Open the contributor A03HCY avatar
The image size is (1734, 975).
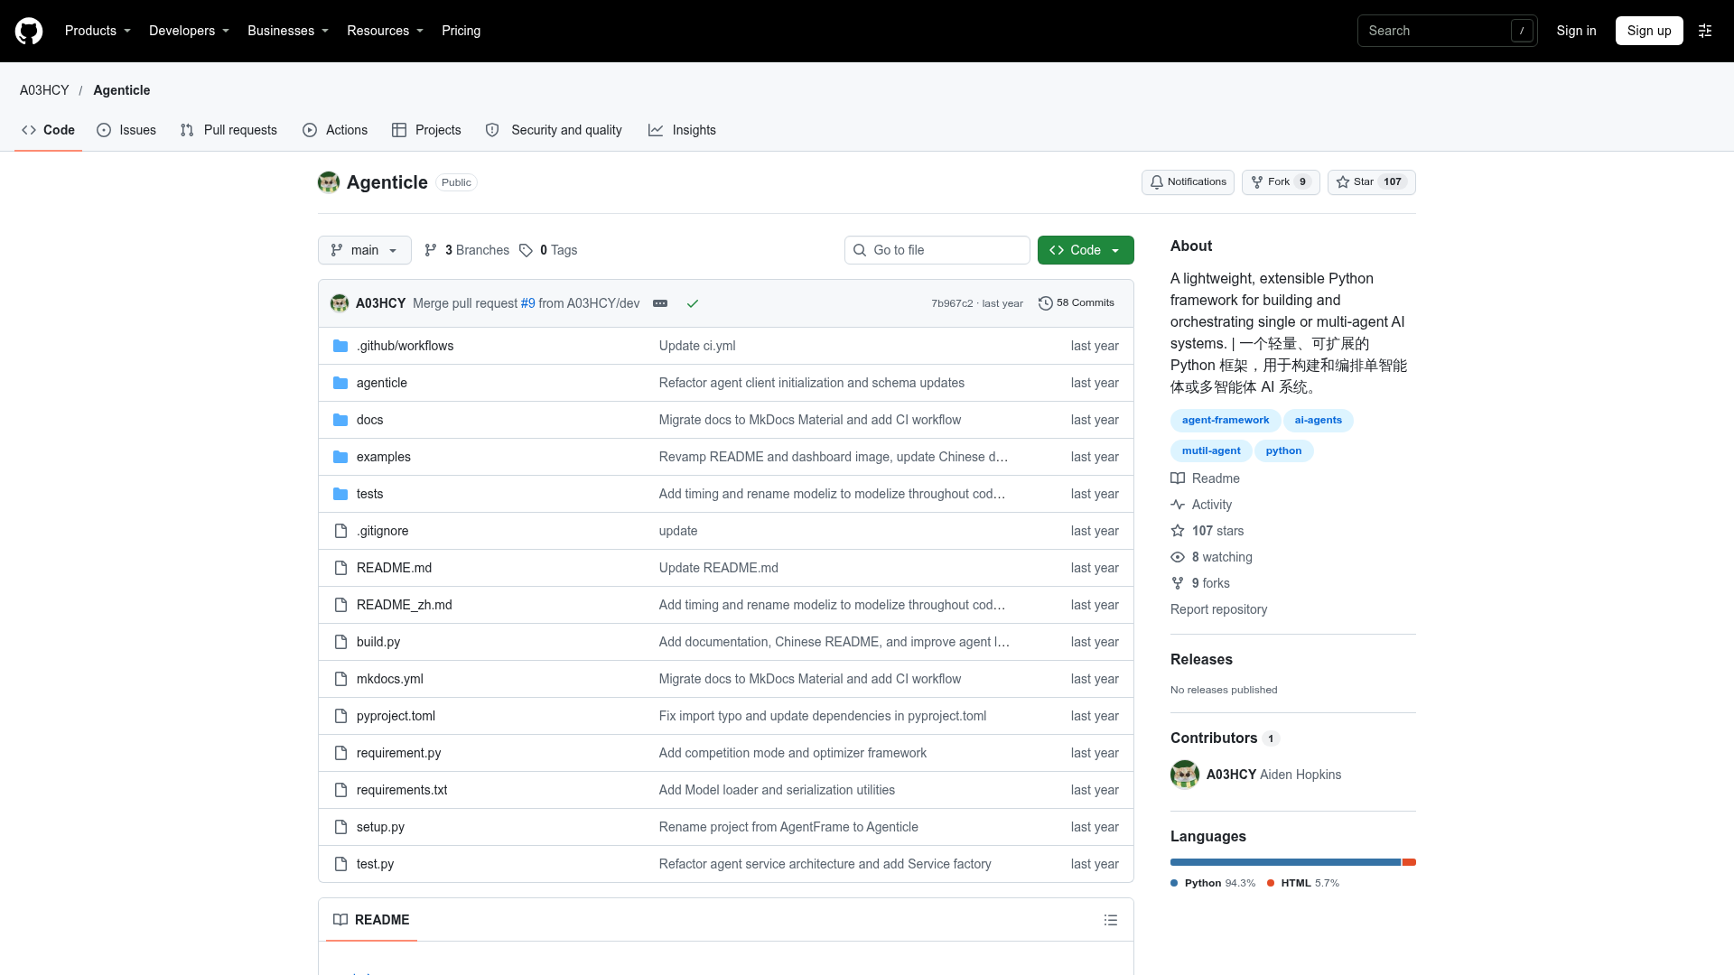click(1185, 775)
